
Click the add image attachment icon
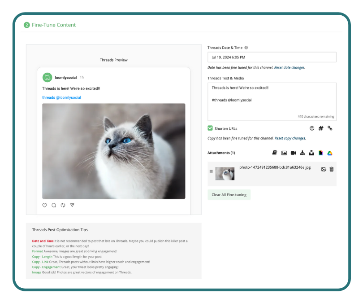click(284, 153)
